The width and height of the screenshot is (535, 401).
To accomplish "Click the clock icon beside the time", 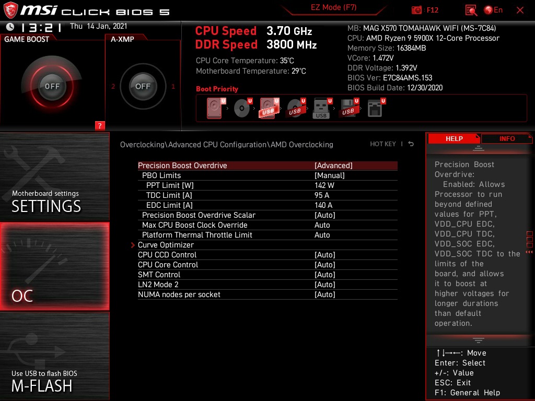I will click(x=10, y=27).
